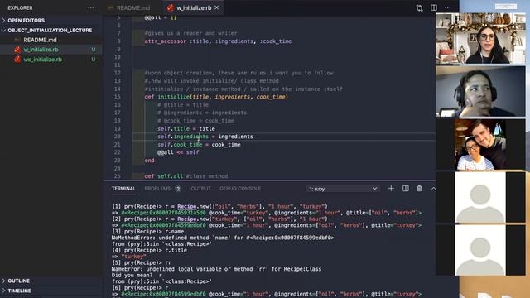Click line number 12 in gutter
This screenshot has width=530, height=298.
(117, 73)
